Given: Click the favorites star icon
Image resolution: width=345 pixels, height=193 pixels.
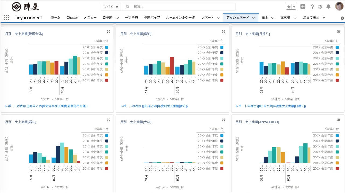Looking at the screenshot, I should [289, 7].
